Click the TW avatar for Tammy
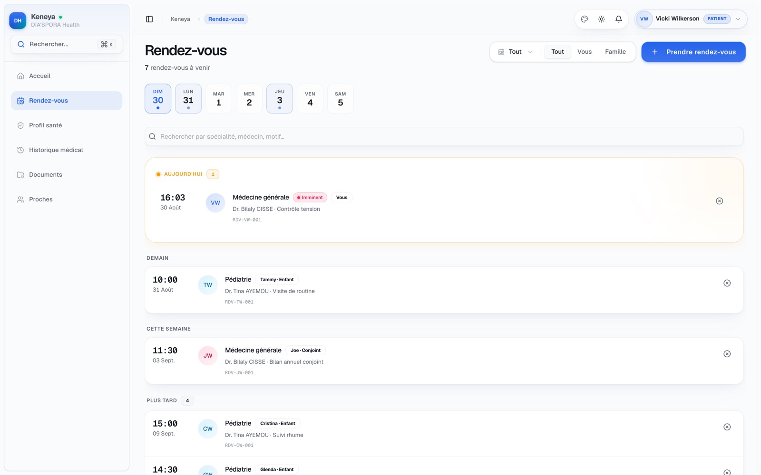761x475 pixels. [x=208, y=285]
